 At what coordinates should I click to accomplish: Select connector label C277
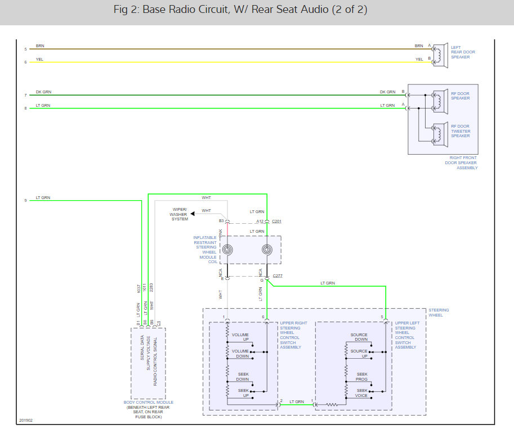pos(278,276)
